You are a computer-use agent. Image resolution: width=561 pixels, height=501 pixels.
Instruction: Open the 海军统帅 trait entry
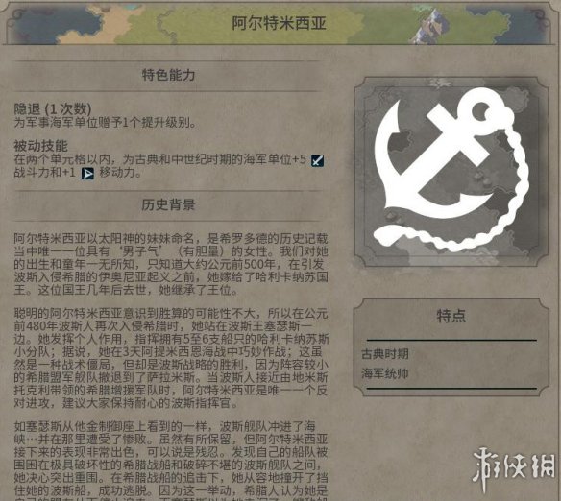pyautogui.click(x=385, y=373)
